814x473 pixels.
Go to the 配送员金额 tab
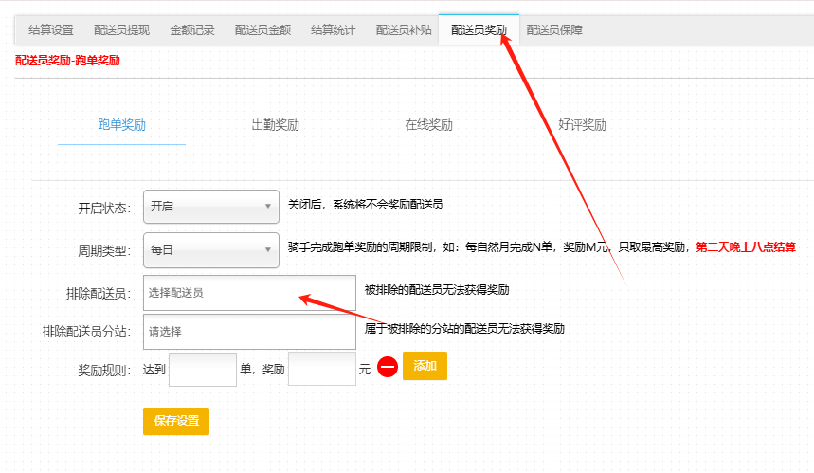point(262,30)
